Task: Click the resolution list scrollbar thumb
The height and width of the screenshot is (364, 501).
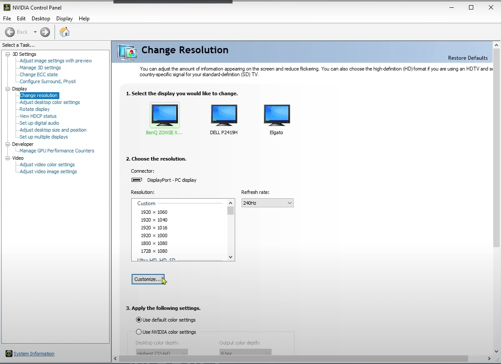Action: [x=231, y=211]
